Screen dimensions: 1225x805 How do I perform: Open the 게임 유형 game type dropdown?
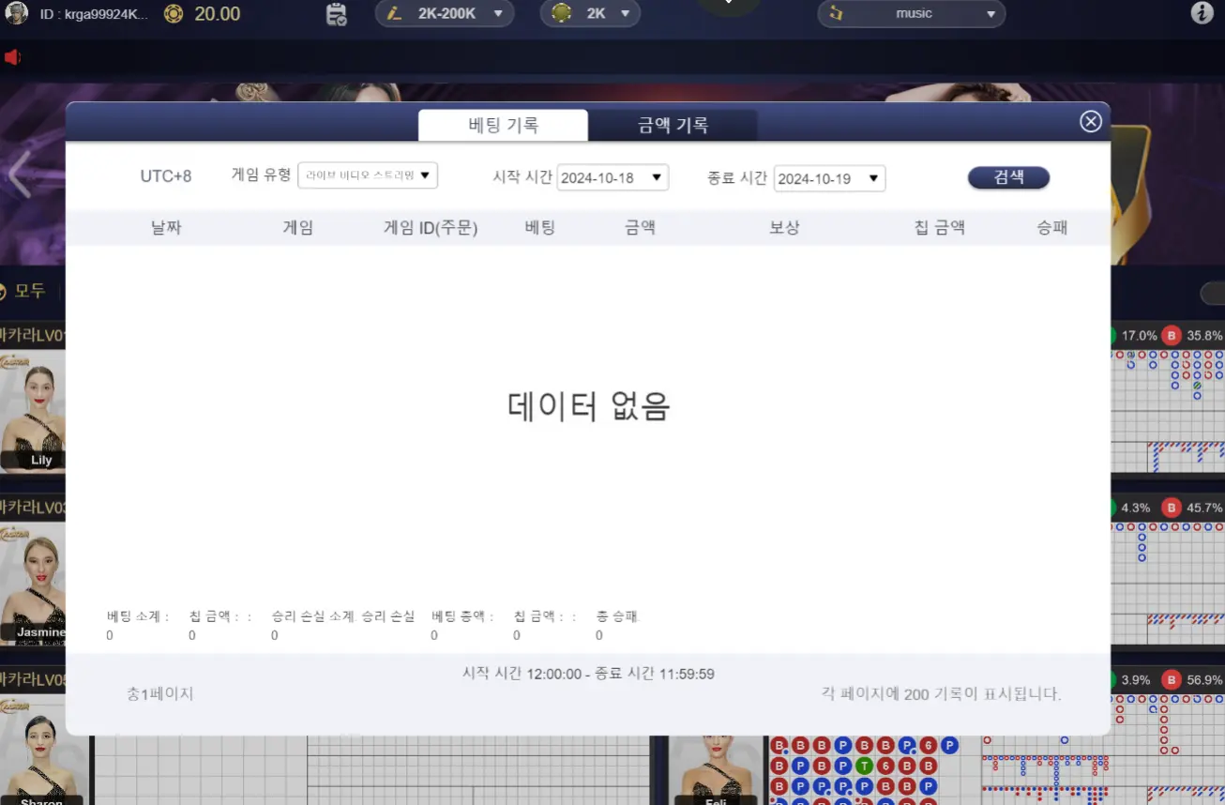368,175
